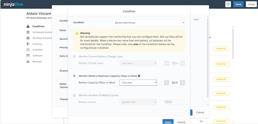Click the Close button in header
The width and height of the screenshot is (258, 124).
click(251, 4)
